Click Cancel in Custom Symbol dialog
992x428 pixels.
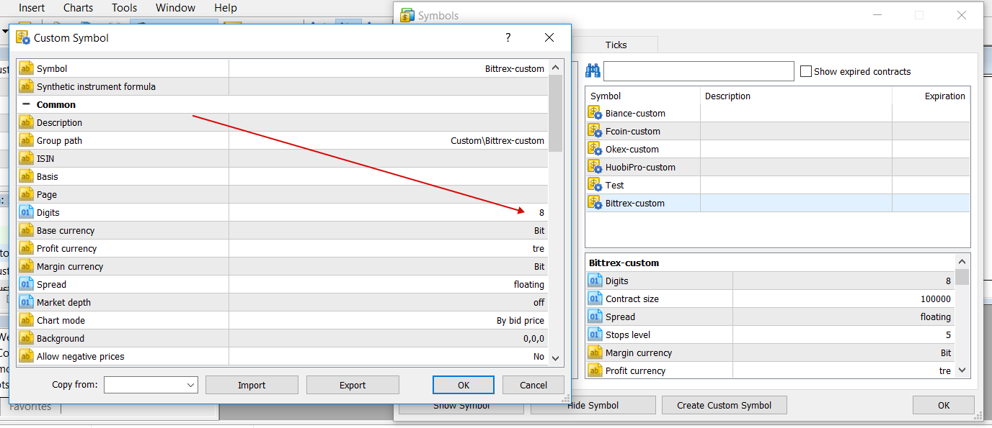click(533, 385)
